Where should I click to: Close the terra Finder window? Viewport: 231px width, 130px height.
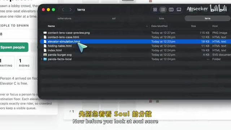pos(43,10)
